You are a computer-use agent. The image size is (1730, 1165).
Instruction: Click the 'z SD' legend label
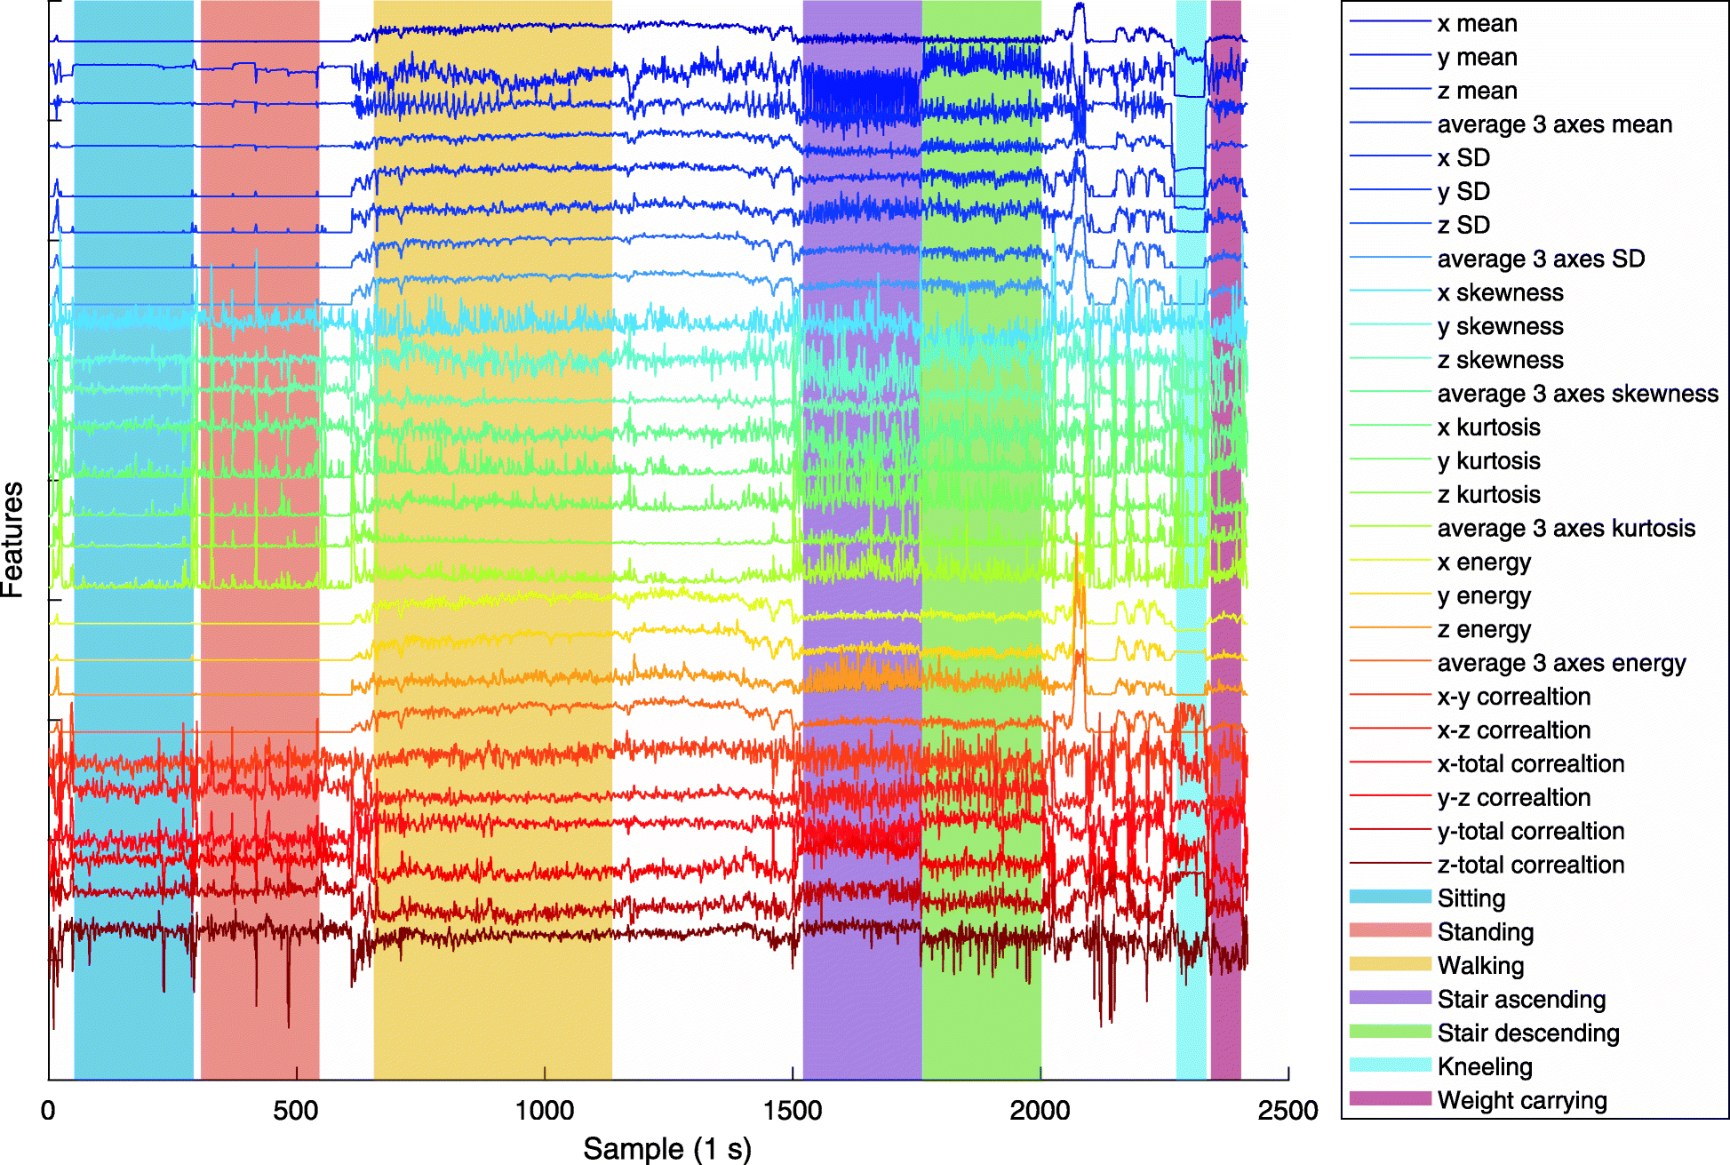(x=1463, y=225)
